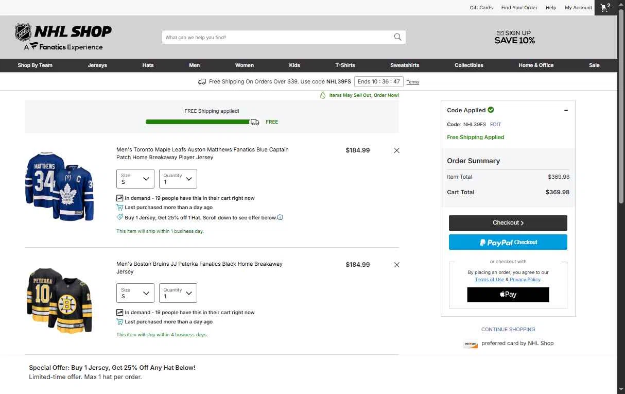625x394 pixels.
Task: Open the Women menu
Action: click(245, 65)
